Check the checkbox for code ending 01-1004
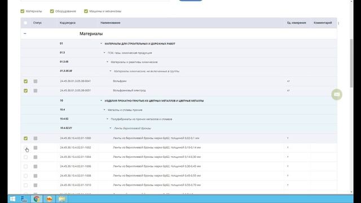Viewport: 361px width, 203px height. point(25,157)
